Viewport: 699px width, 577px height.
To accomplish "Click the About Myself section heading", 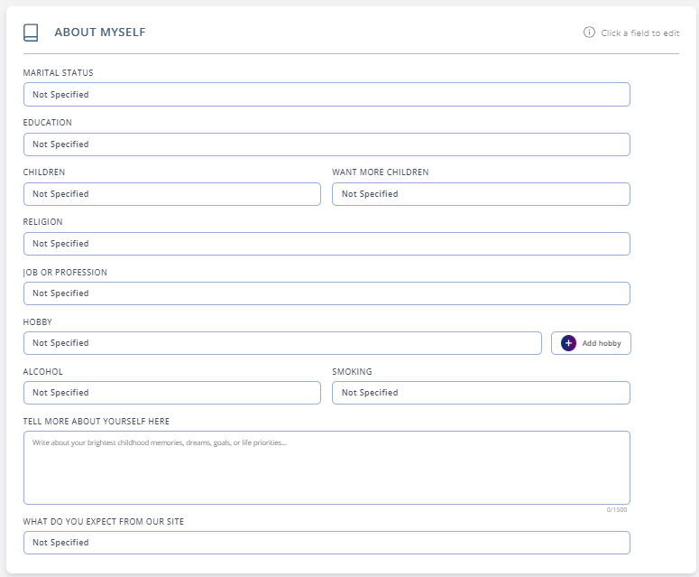I will pos(100,33).
